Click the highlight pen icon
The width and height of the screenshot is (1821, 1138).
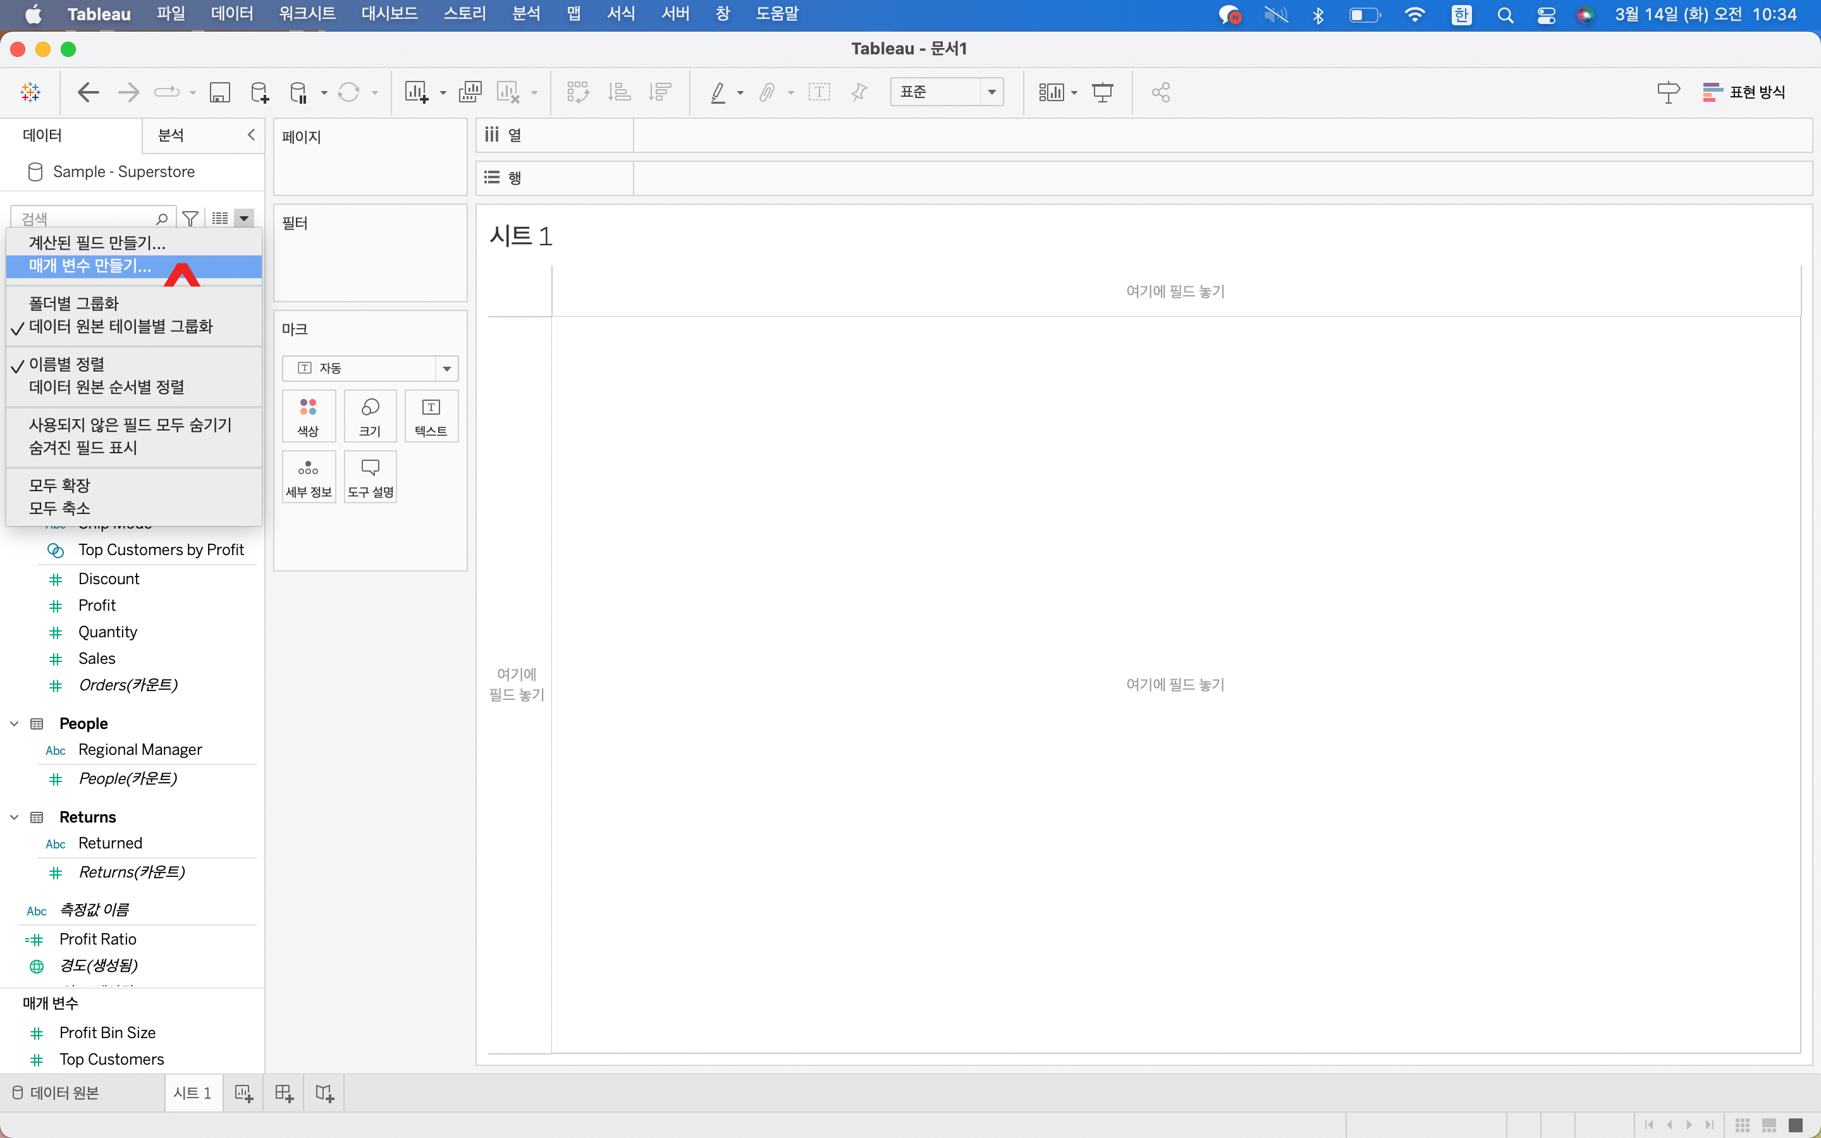click(718, 92)
